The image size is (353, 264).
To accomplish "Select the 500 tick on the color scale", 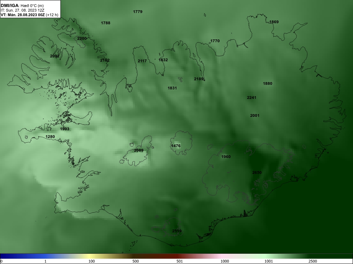I will [x=136, y=261].
